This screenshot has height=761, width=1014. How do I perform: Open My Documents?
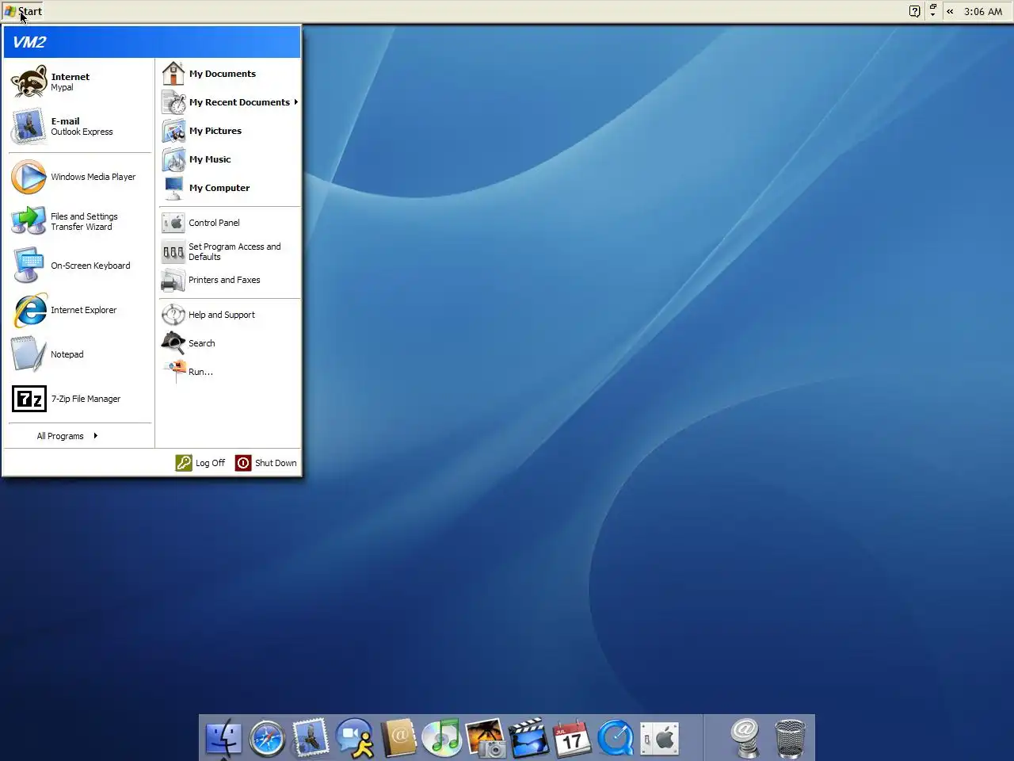(230, 74)
